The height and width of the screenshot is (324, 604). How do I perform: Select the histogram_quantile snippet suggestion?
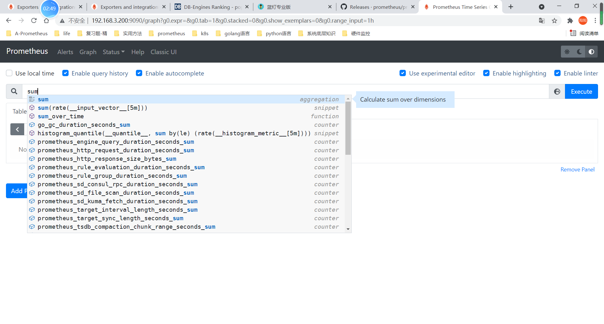coord(186,133)
